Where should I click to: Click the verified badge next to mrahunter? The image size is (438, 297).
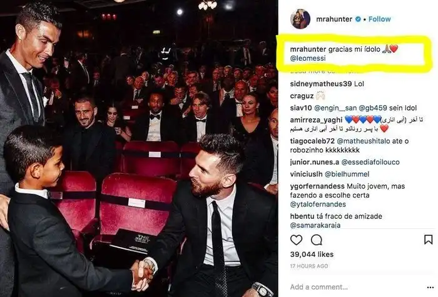click(x=358, y=19)
